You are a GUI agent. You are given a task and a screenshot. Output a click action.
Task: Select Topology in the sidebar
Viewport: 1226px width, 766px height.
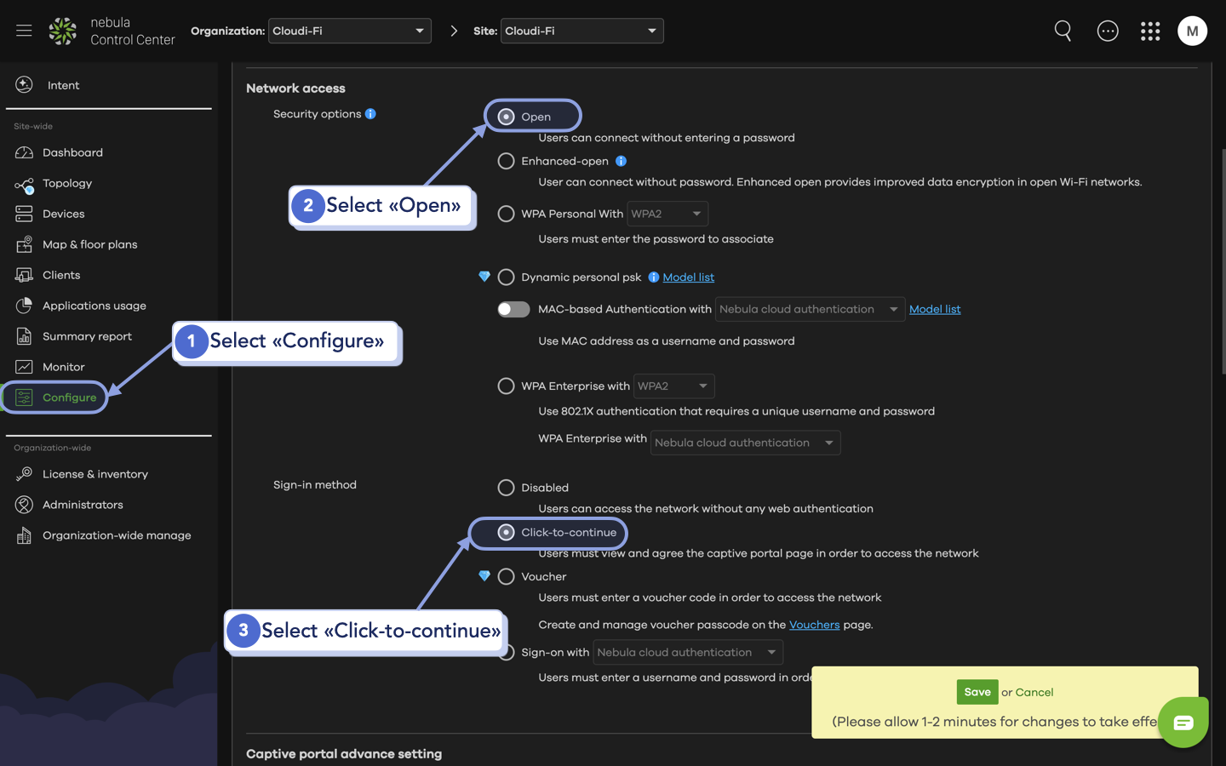pyautogui.click(x=67, y=183)
